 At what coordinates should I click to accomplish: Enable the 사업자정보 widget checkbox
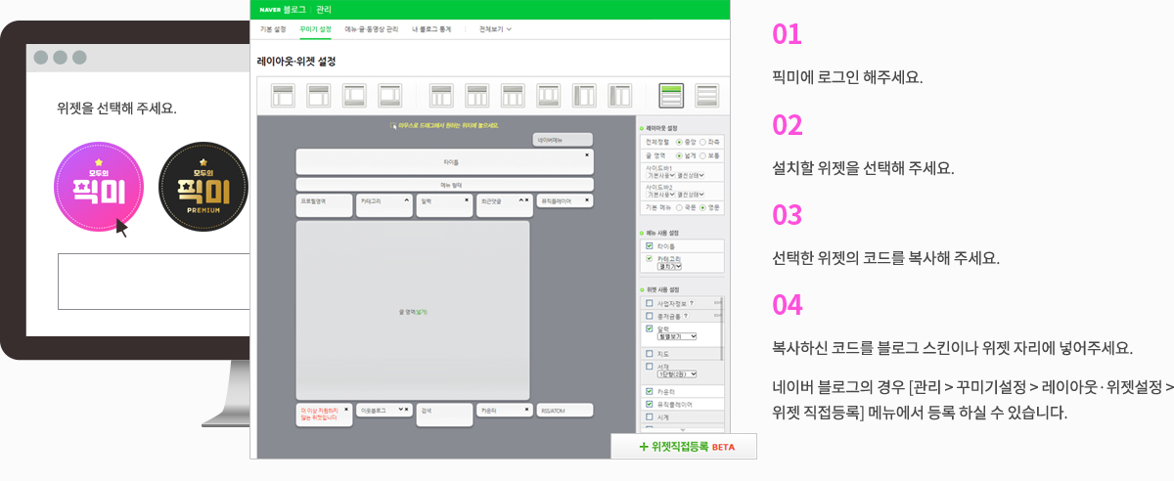point(650,303)
